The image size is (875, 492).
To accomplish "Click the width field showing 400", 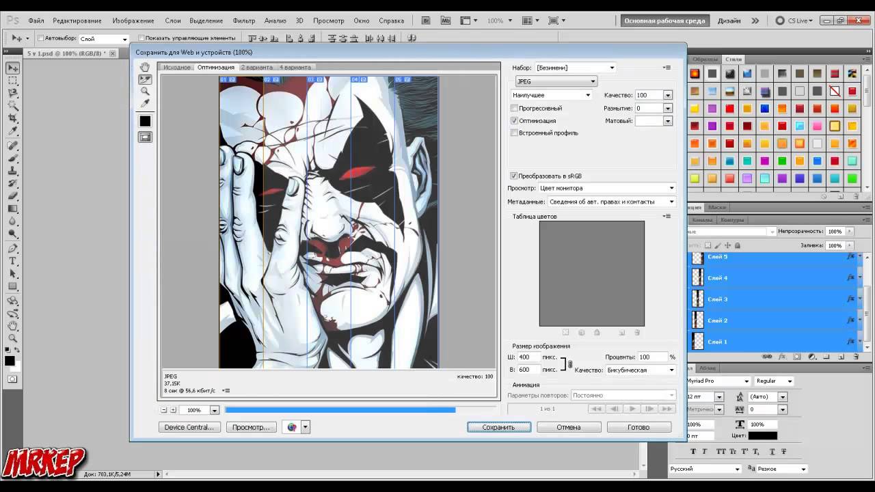I will point(528,357).
